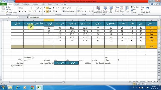Open Google Chrome from taskbar

tap(32, 88)
